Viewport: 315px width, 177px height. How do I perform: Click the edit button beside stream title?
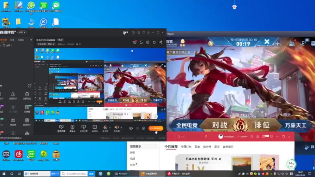tap(60, 40)
